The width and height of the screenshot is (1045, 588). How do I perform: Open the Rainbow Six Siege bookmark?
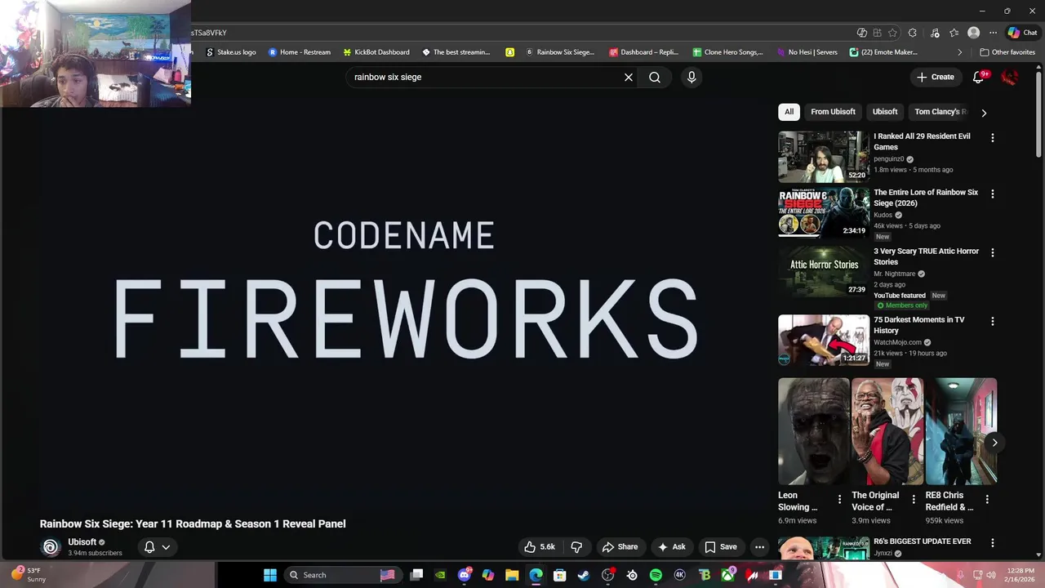560,52
